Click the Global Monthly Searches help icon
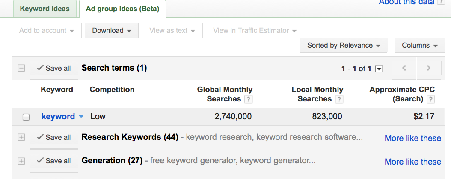The width and height of the screenshot is (451, 179). (248, 99)
